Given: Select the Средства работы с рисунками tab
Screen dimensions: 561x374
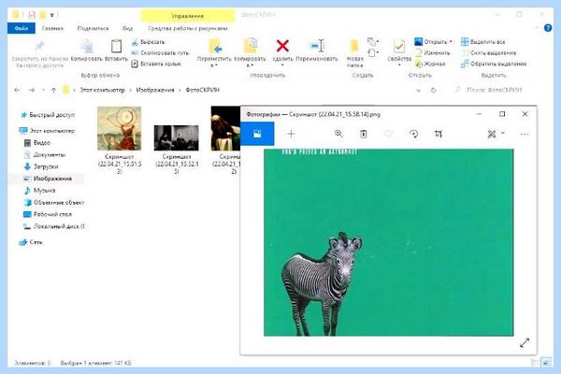Looking at the screenshot, I should coord(188,28).
